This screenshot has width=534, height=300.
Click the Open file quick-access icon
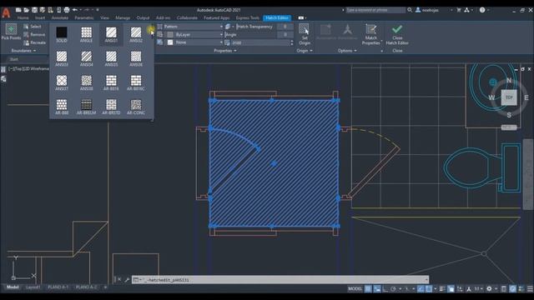click(x=26, y=10)
